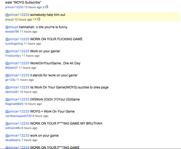The image size is (181, 149).
Task: Click @prince112233 mention in gtr123a's reply
Action: click(x=17, y=75)
